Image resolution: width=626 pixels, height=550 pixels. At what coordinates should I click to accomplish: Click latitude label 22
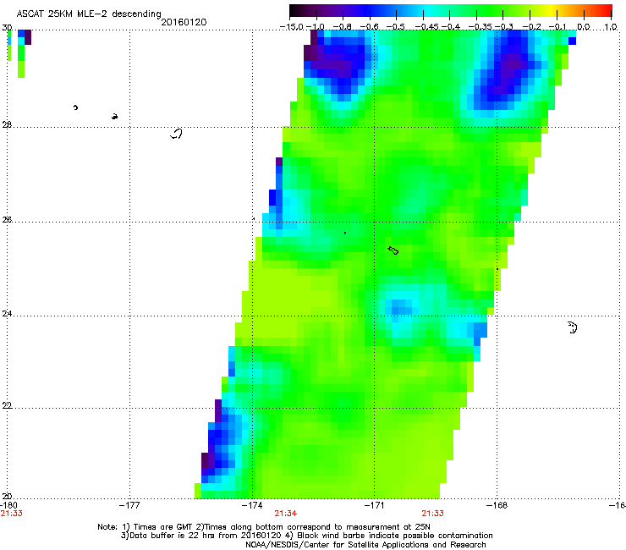pyautogui.click(x=7, y=405)
